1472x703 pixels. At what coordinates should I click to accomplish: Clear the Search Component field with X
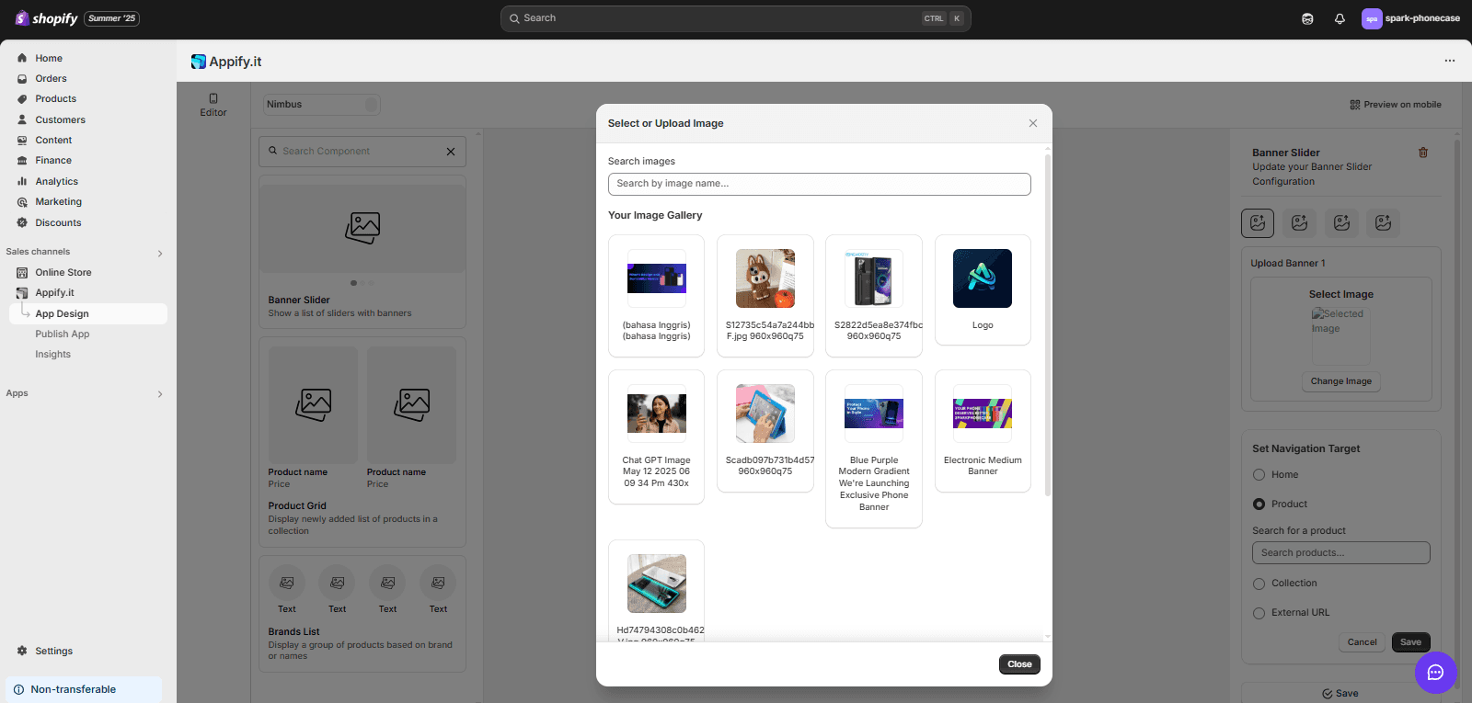451,152
